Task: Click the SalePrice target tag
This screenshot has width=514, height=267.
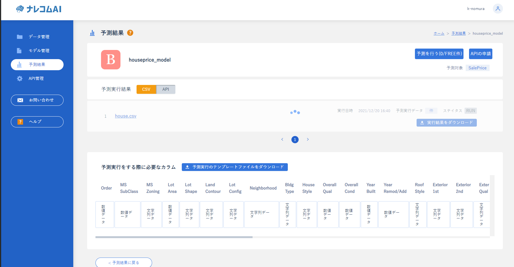Action: tap(477, 68)
